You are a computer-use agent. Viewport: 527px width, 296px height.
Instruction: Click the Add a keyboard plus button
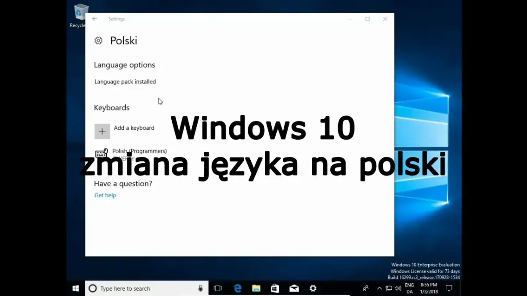point(102,131)
